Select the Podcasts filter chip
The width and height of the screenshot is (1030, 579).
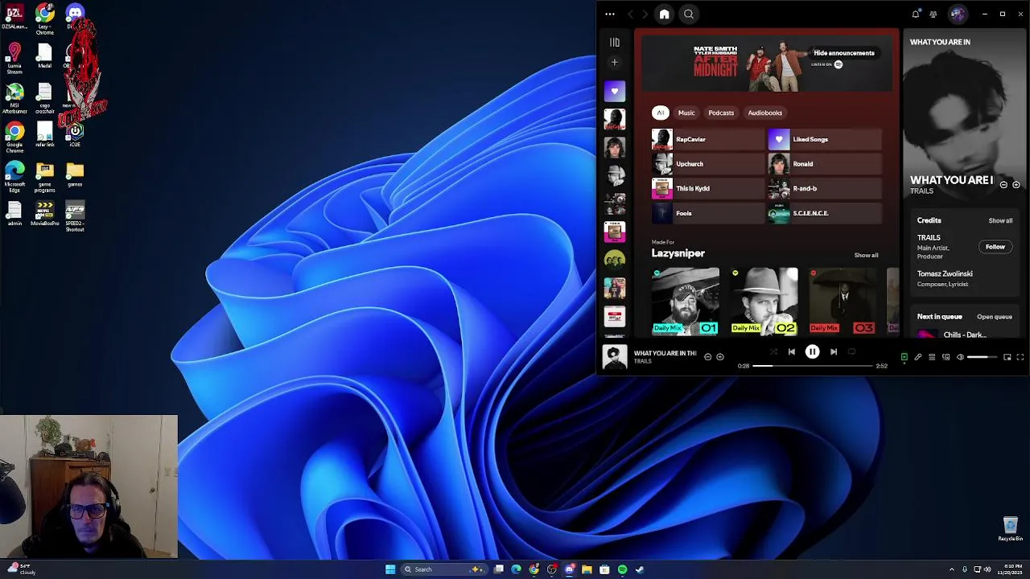[x=721, y=113]
